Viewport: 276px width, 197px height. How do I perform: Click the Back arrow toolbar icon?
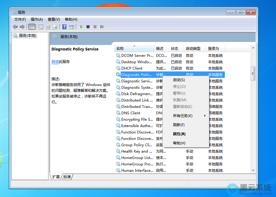[15, 27]
